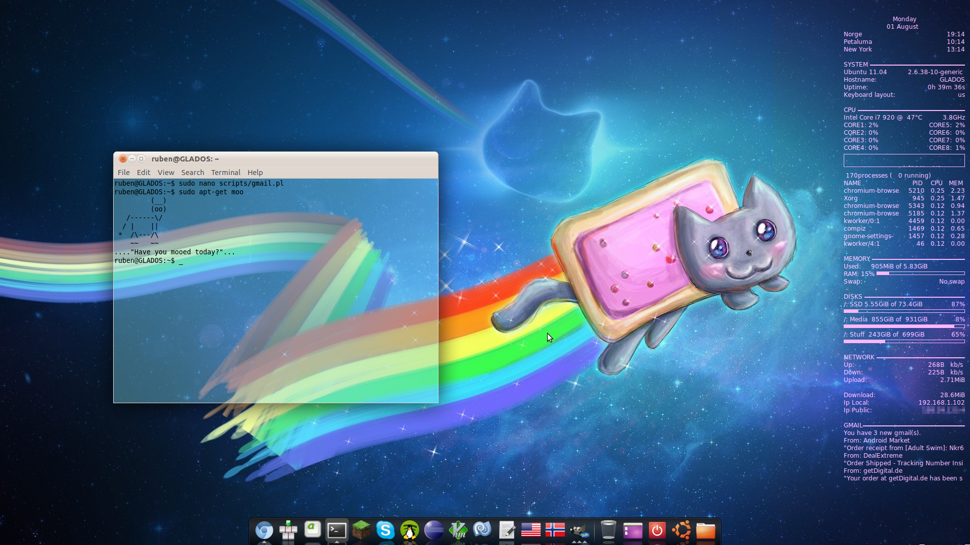Click the New York clock entry
Screen dimensions: 970x545
[904, 49]
